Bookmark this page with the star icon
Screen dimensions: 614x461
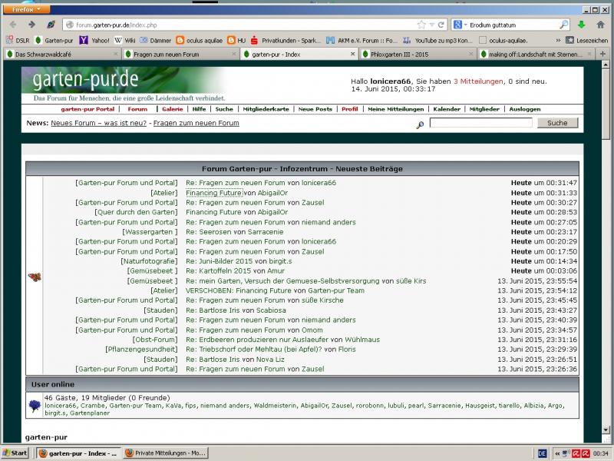pos(421,25)
